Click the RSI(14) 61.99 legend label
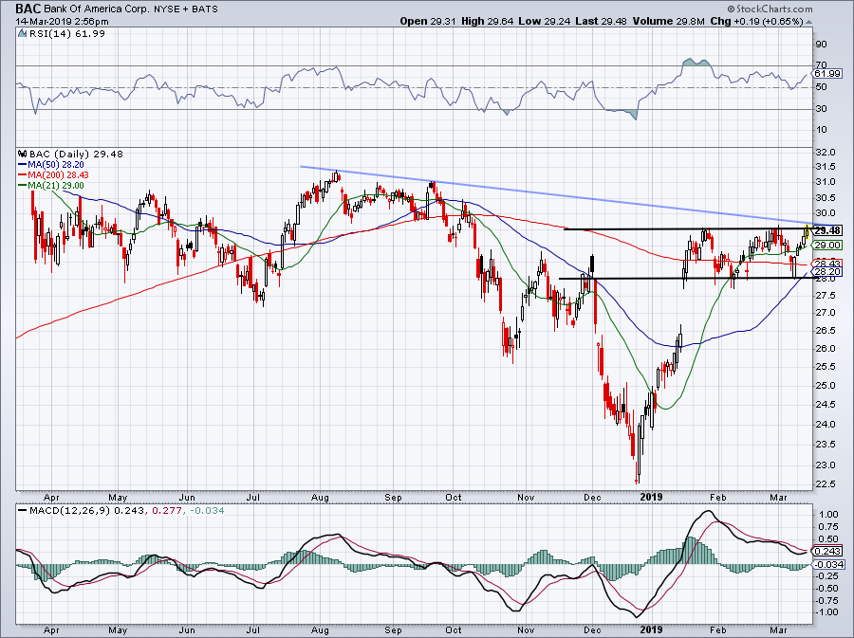Image resolution: width=854 pixels, height=638 pixels. (x=67, y=34)
